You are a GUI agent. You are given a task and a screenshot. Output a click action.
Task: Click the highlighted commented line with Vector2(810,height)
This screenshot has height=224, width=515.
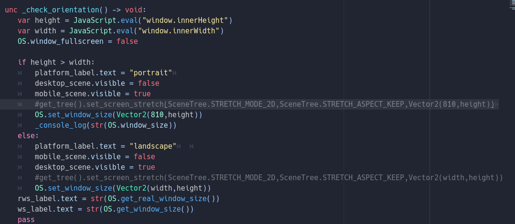(264, 104)
